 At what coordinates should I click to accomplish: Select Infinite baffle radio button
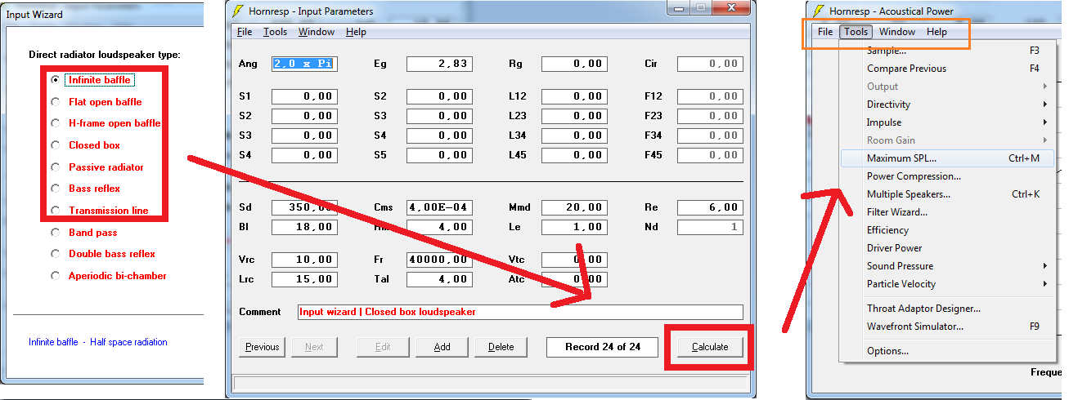click(56, 80)
